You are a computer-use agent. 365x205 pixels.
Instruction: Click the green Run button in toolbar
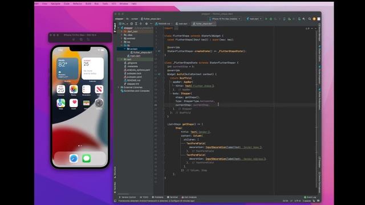click(x=266, y=19)
